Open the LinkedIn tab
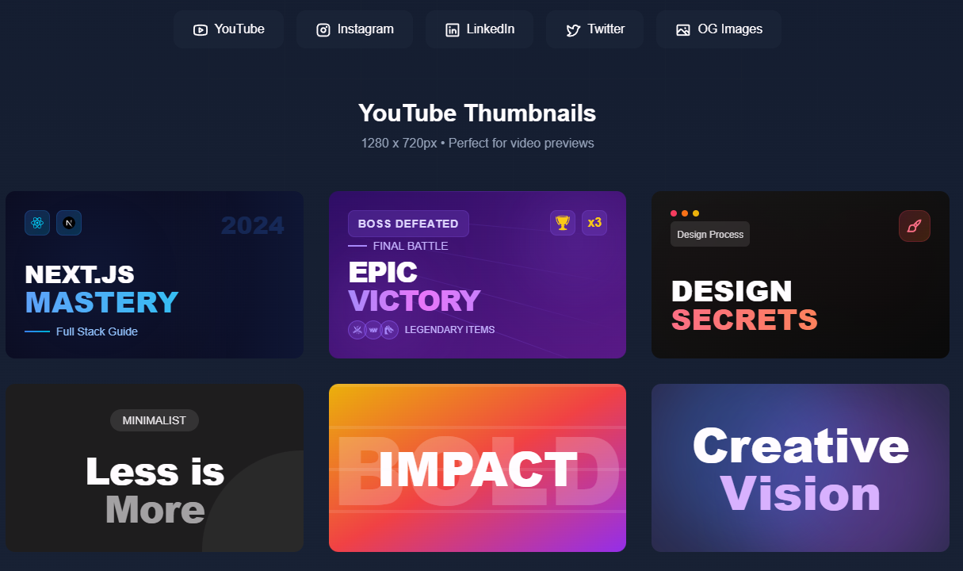 point(480,29)
